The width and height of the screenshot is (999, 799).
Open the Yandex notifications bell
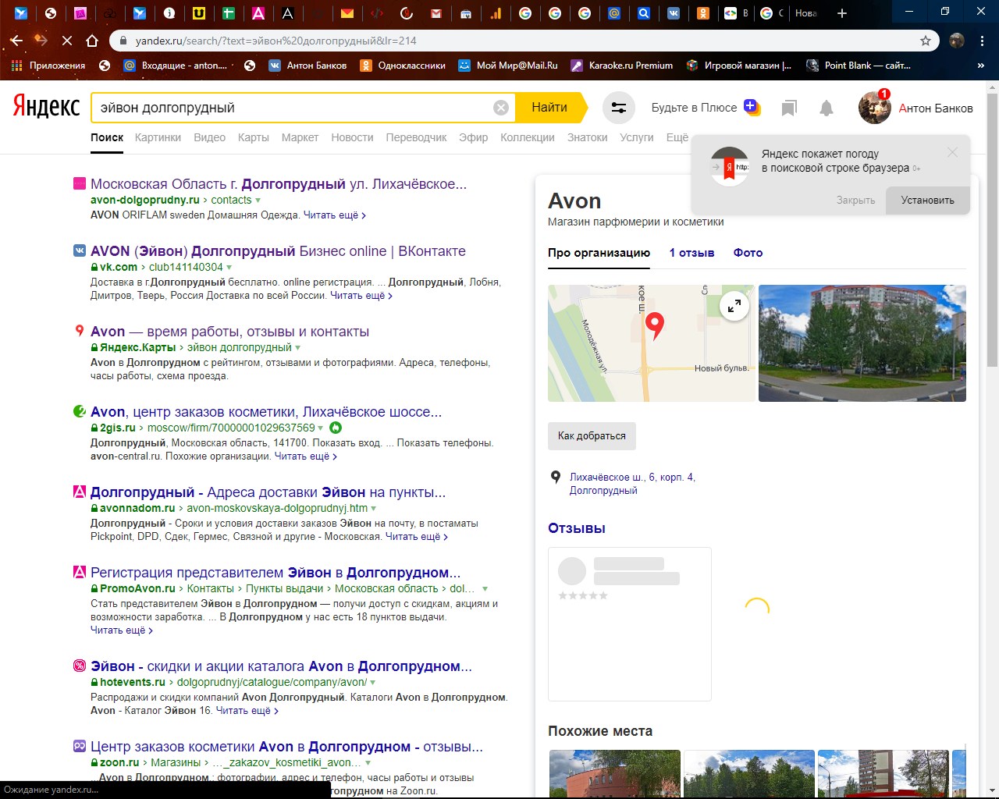827,108
